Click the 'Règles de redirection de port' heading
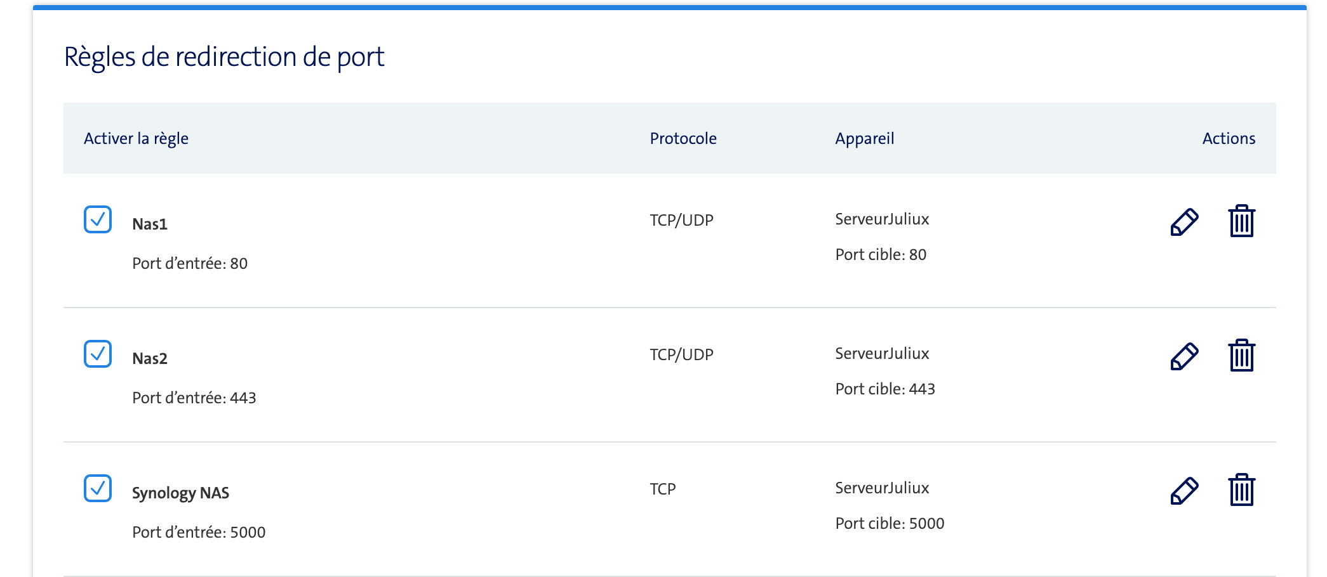 [x=224, y=57]
